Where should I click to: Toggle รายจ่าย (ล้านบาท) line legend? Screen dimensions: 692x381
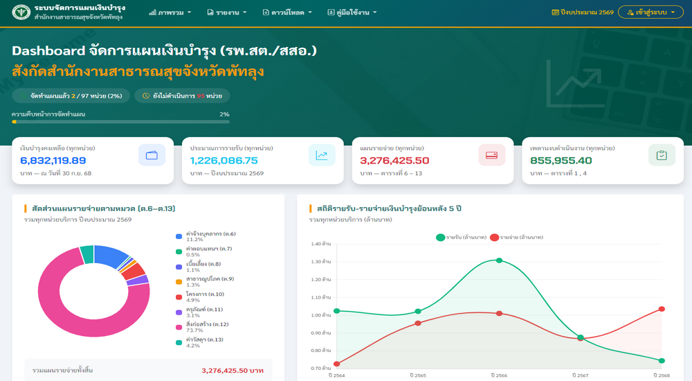pos(516,238)
